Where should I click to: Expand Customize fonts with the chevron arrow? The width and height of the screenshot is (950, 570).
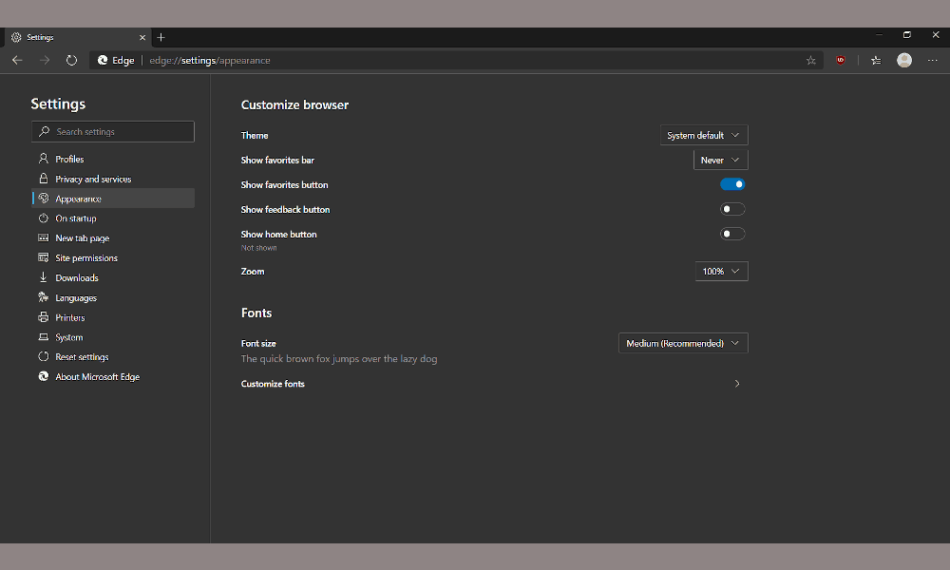[737, 384]
